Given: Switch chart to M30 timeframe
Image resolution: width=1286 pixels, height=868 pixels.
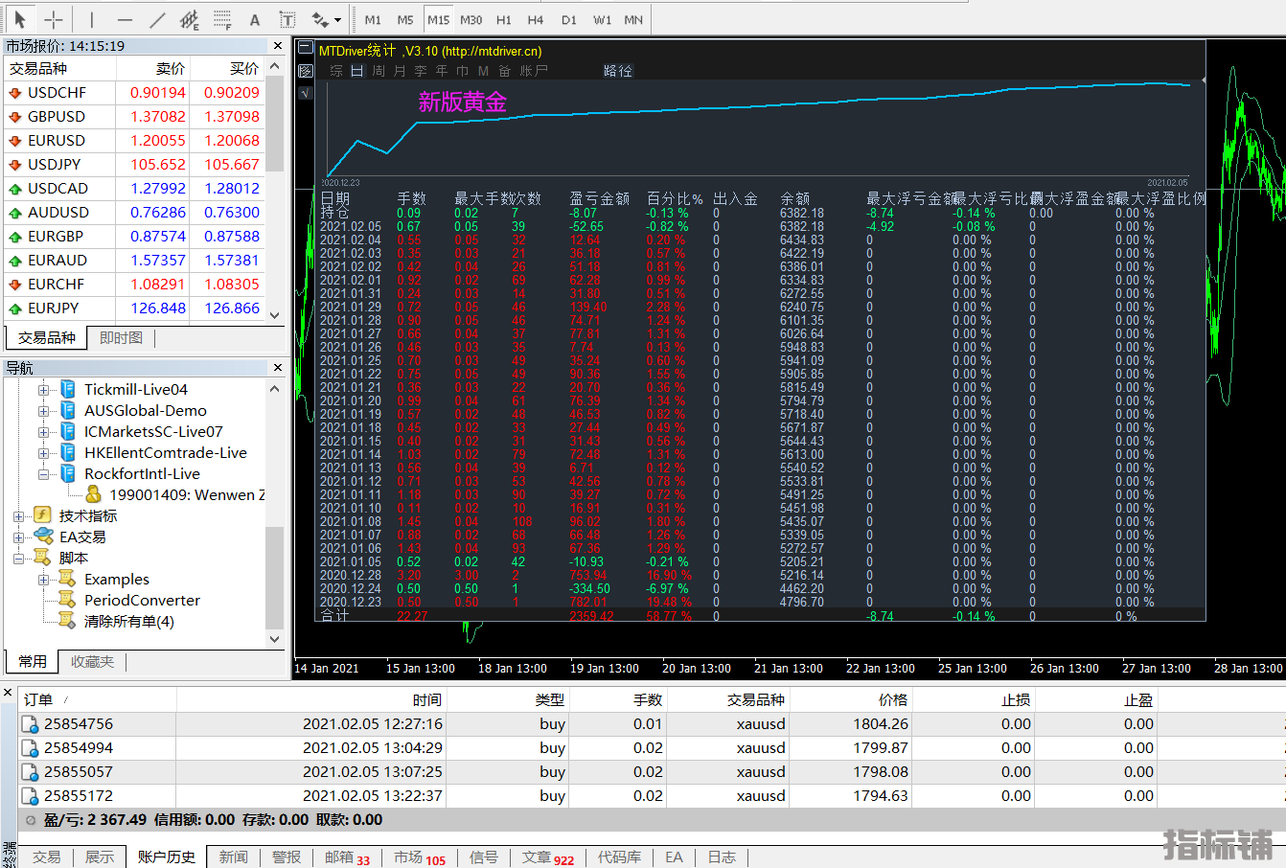Looking at the screenshot, I should click(x=471, y=19).
